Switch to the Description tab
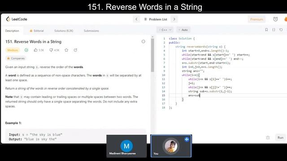The image size is (287, 161). (12, 31)
